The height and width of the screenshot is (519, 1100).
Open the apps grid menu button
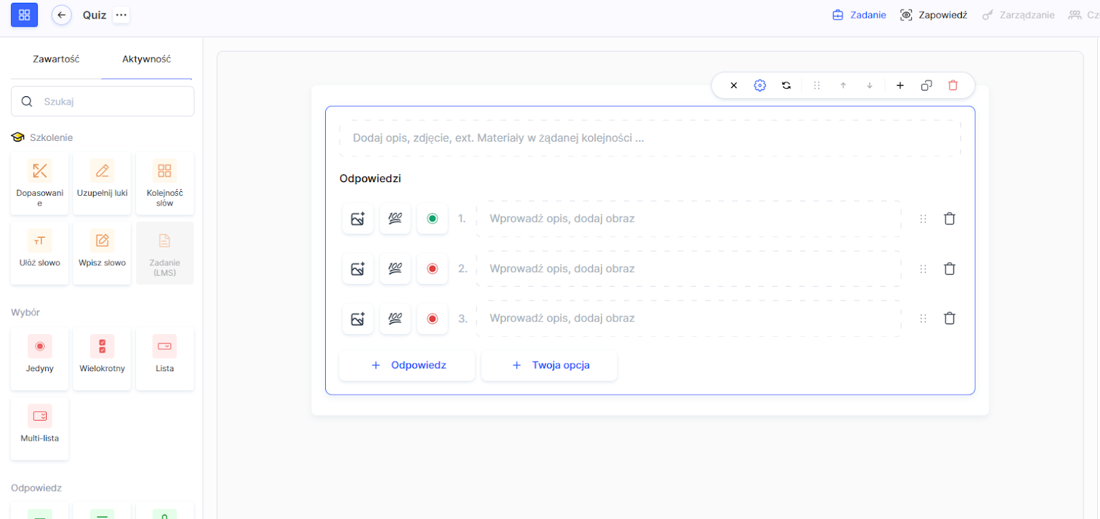pos(25,15)
